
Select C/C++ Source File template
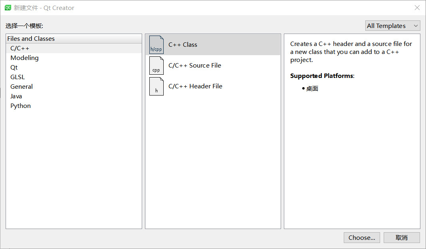[x=195, y=66]
